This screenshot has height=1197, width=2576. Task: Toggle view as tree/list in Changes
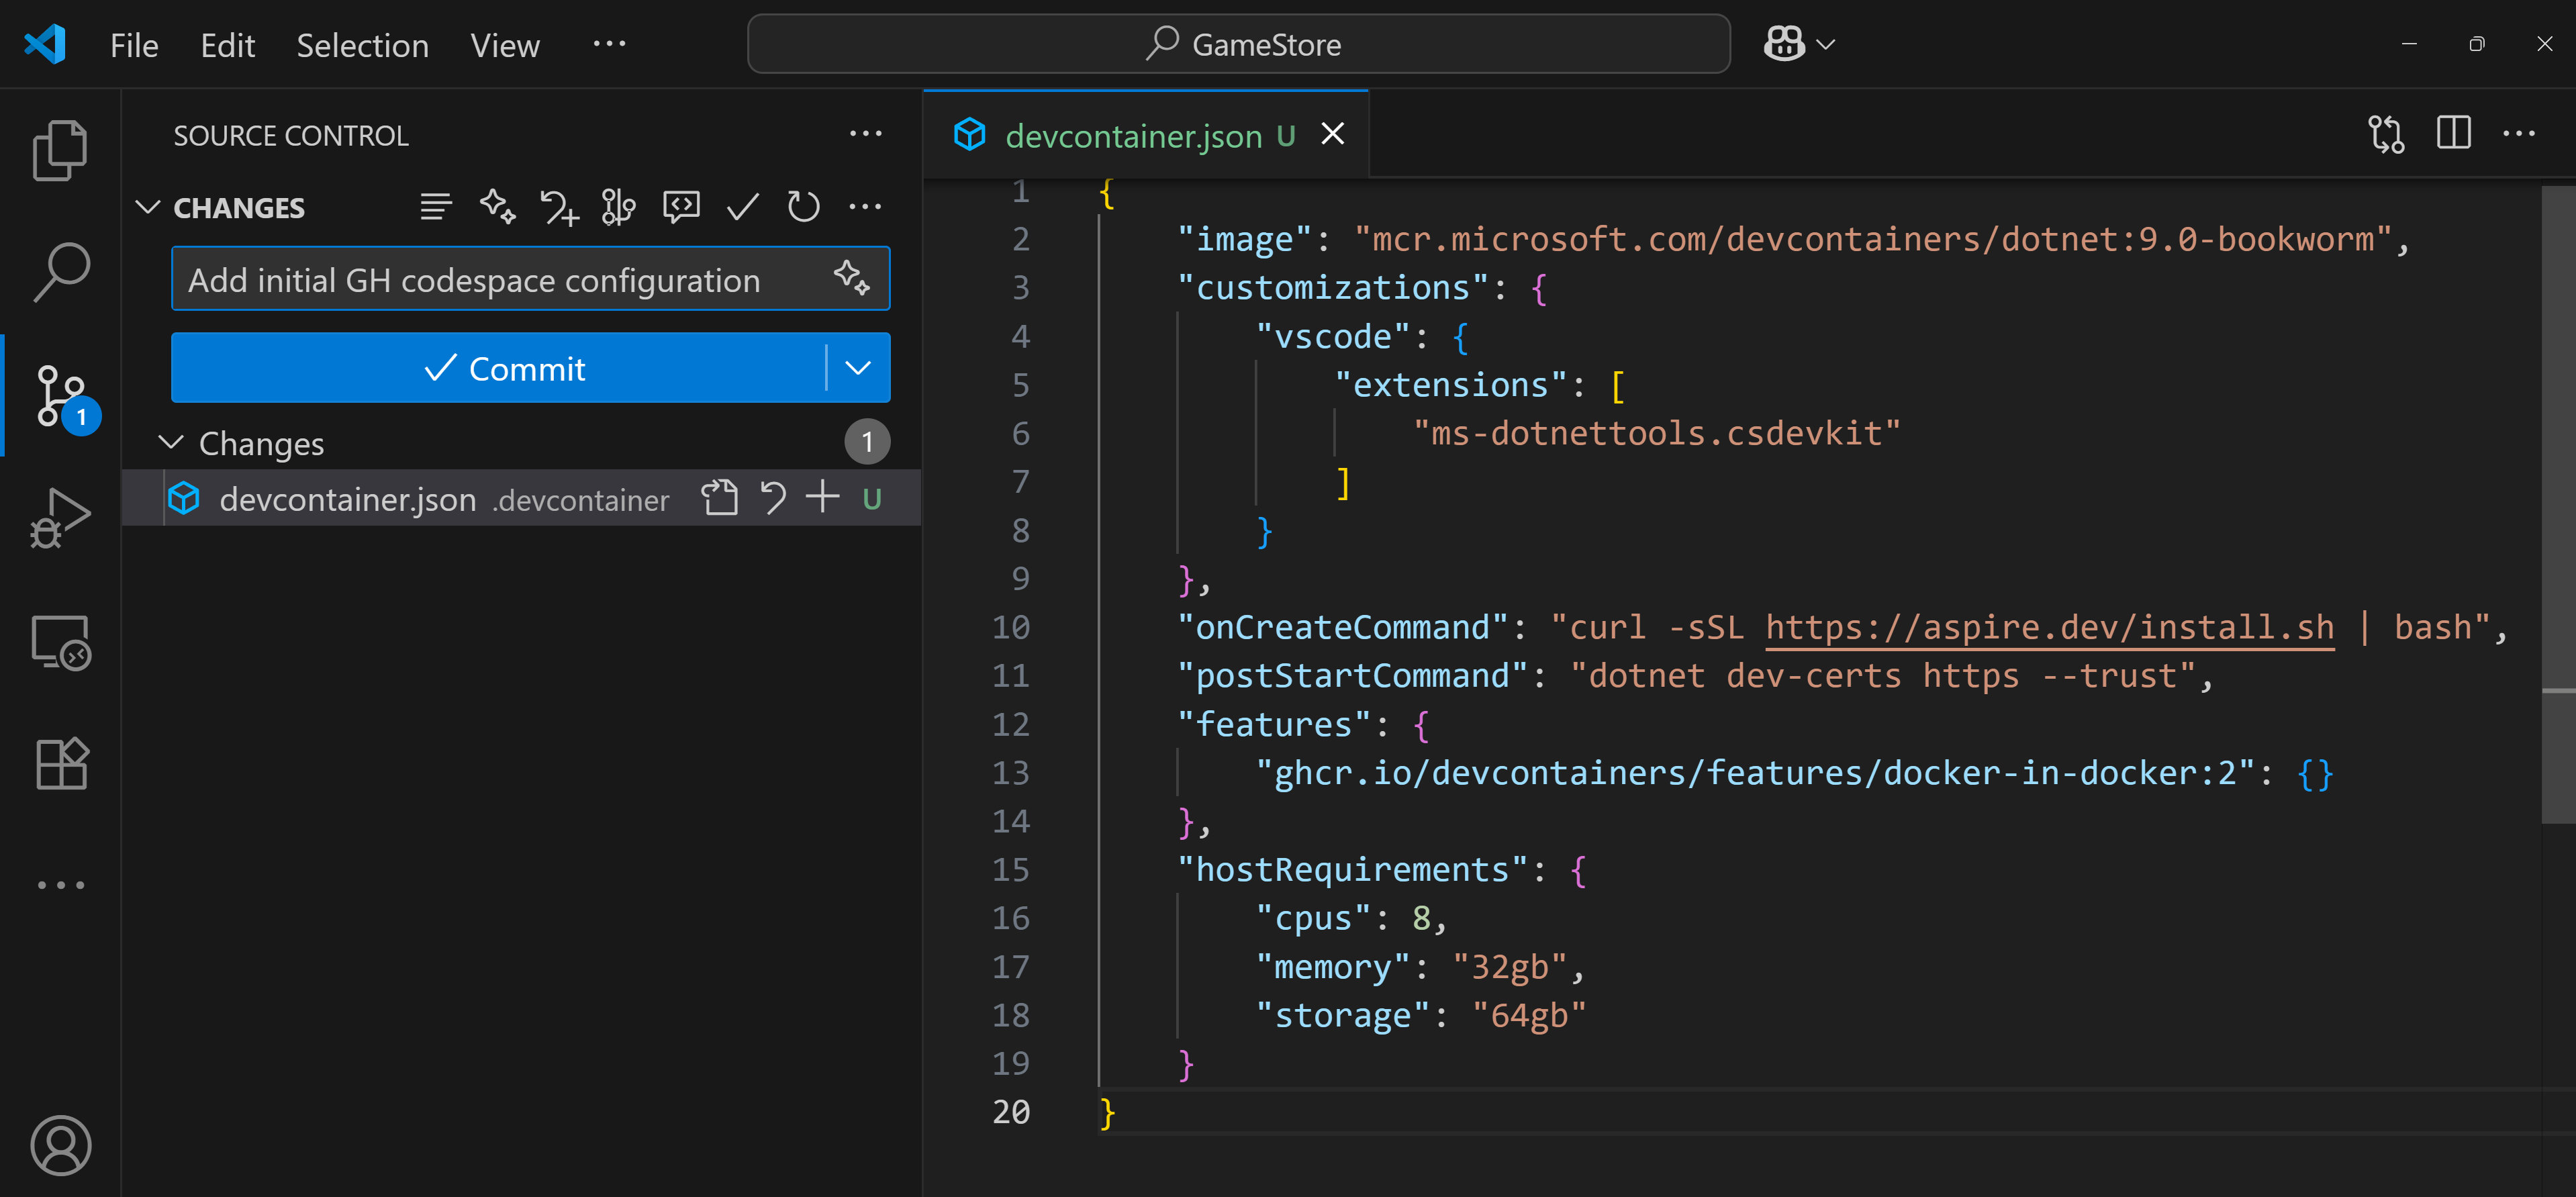436,207
